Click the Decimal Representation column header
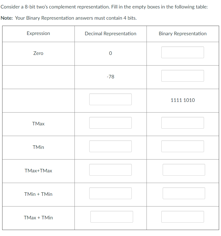The width and height of the screenshot is (221, 236). (x=110, y=34)
